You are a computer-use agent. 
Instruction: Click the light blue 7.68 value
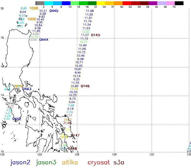click(71, 105)
